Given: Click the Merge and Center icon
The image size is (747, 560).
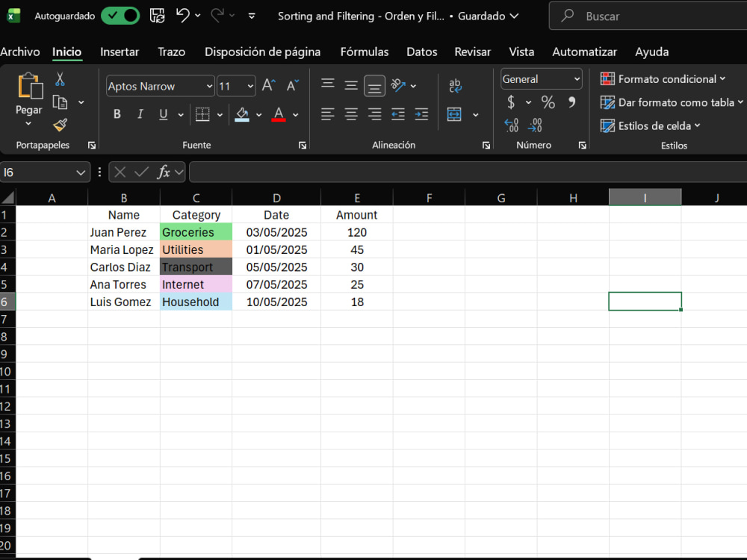Looking at the screenshot, I should (x=454, y=114).
